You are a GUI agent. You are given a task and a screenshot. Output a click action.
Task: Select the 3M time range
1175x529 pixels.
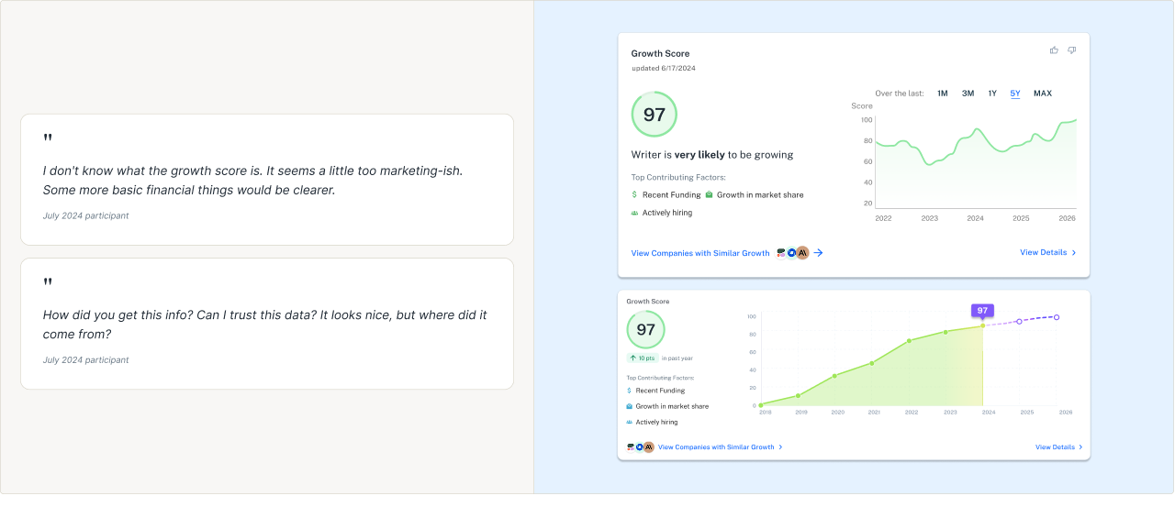tap(968, 94)
